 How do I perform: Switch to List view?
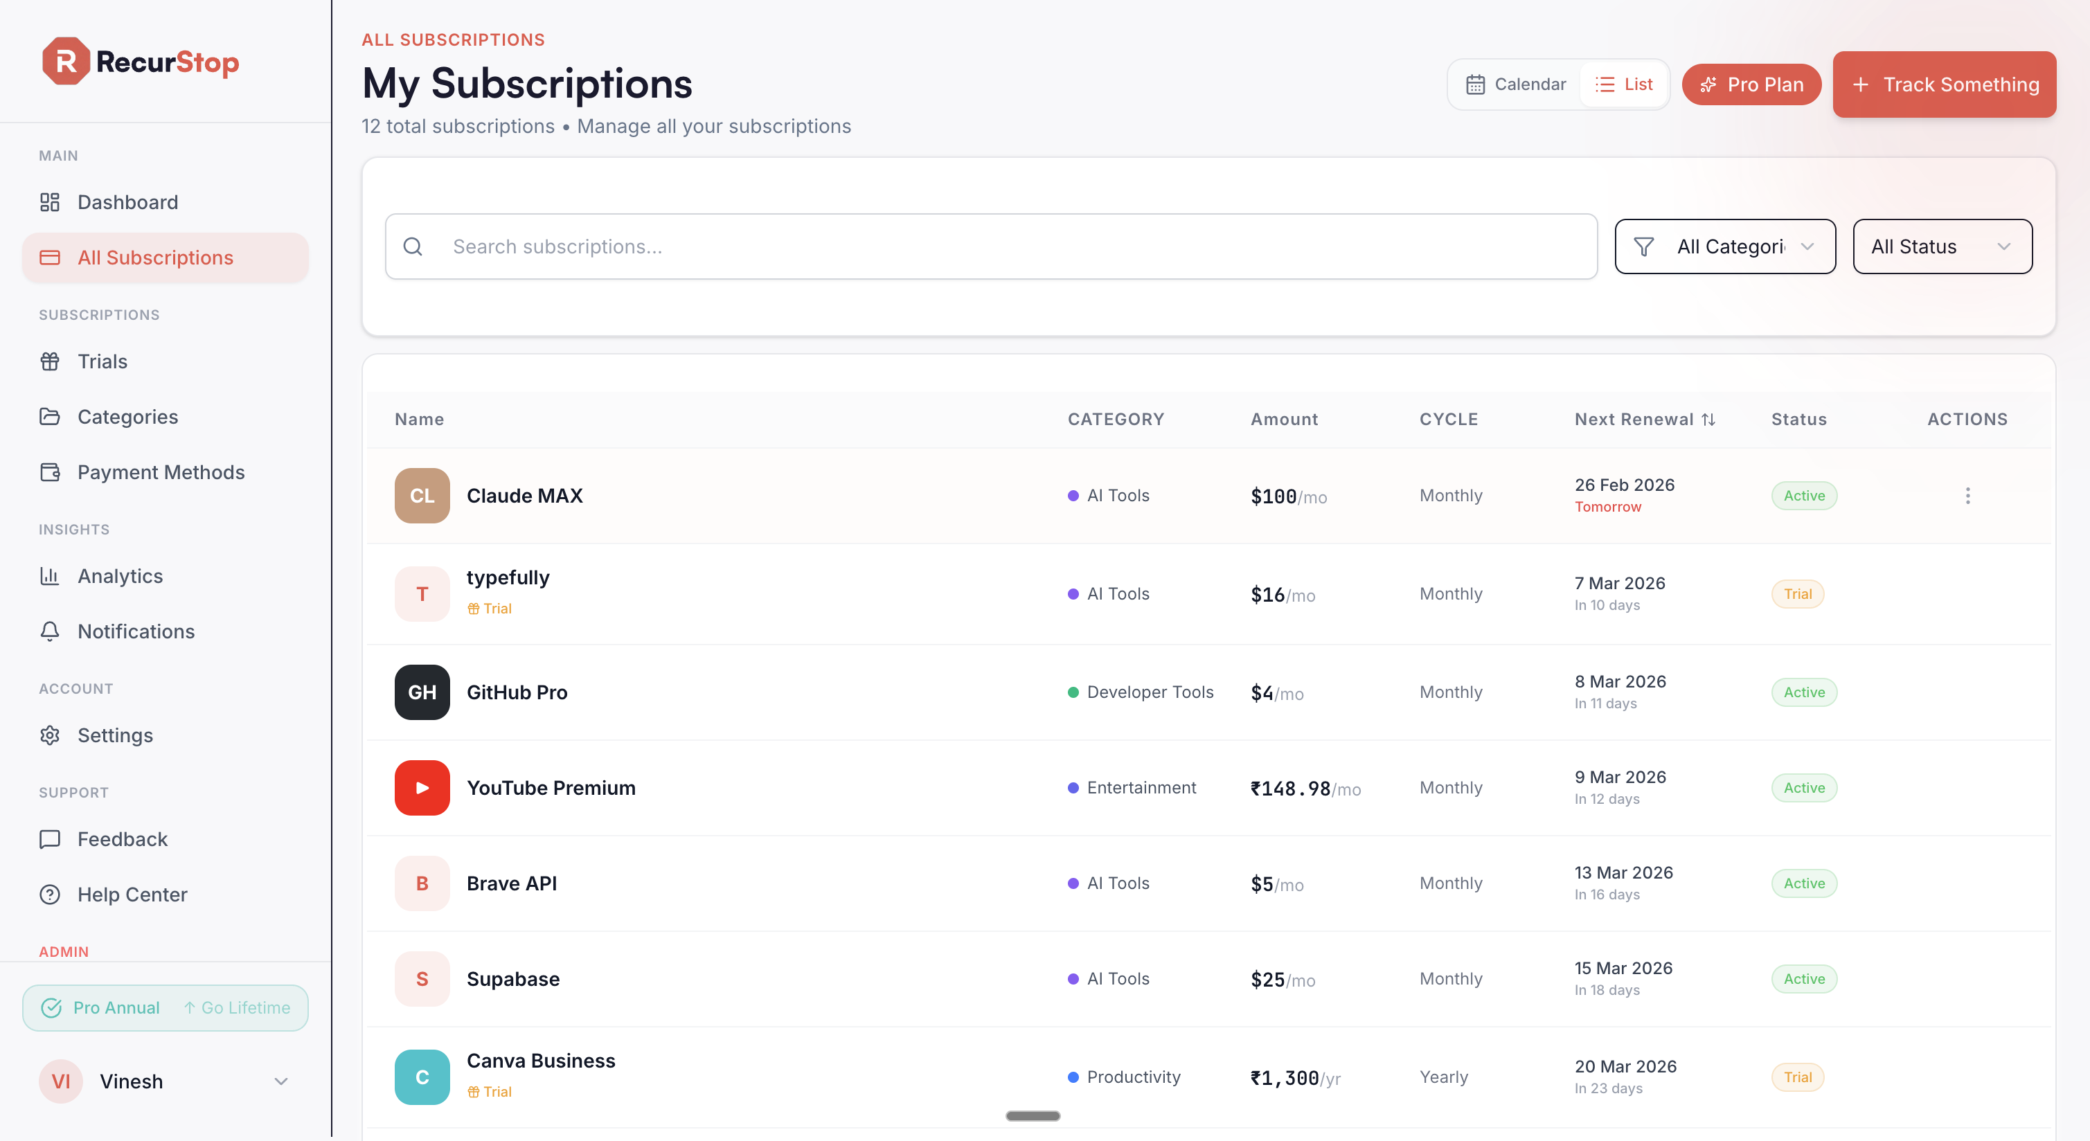click(x=1623, y=84)
